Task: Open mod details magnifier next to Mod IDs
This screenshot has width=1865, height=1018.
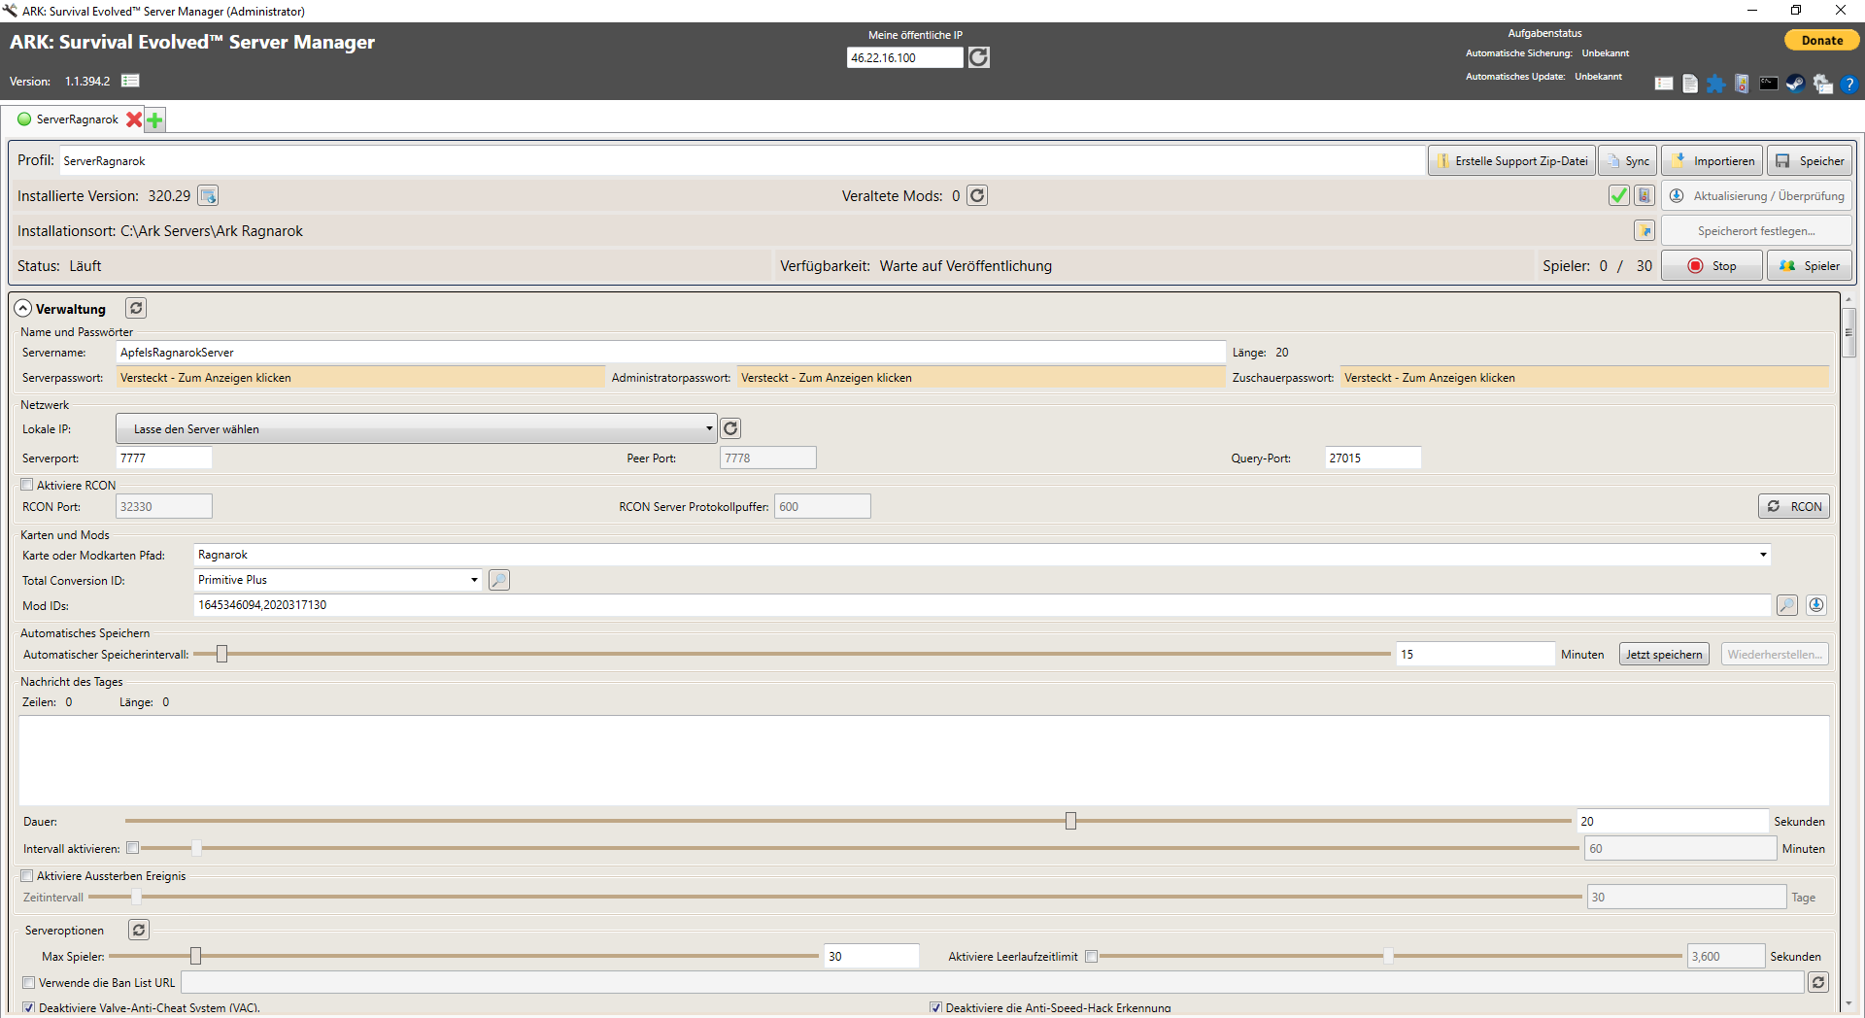Action: tap(1786, 605)
